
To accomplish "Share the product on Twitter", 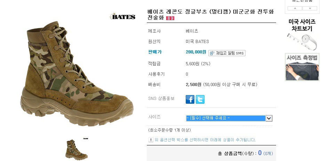I will click(x=200, y=99).
